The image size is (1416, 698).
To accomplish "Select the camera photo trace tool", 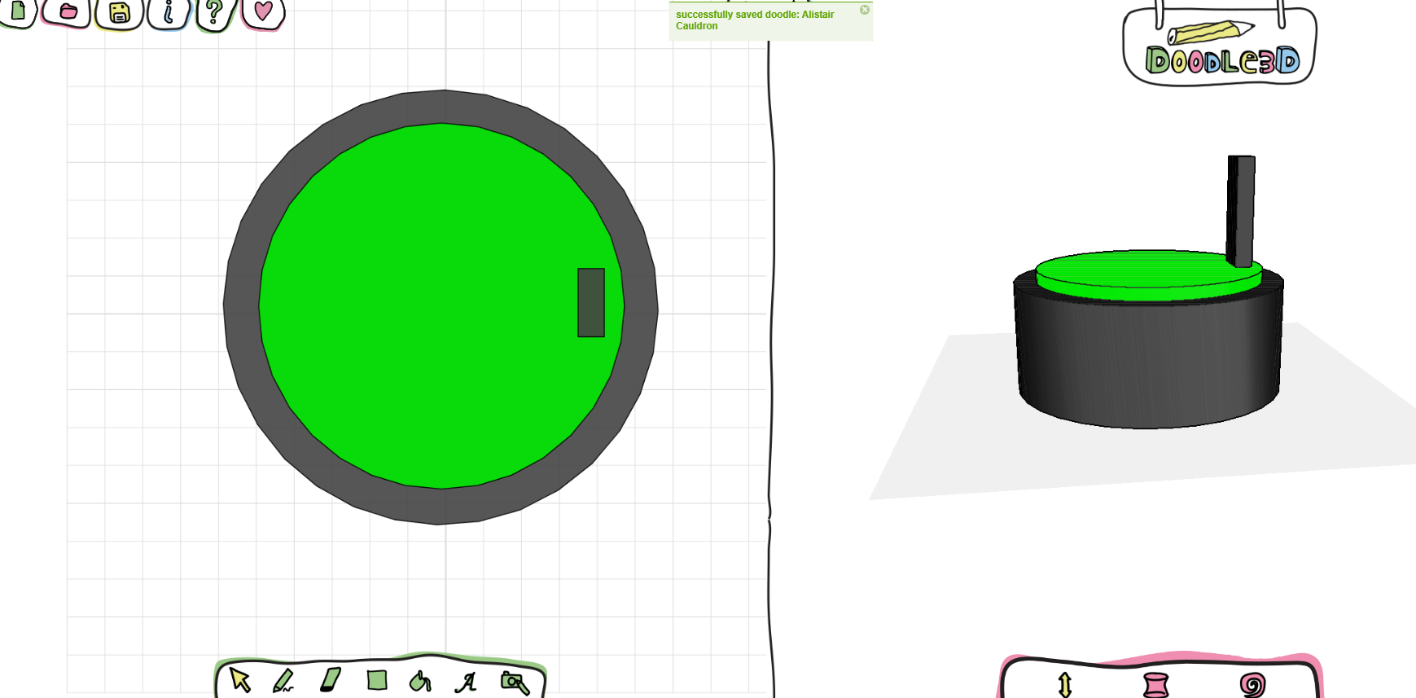I will pyautogui.click(x=515, y=683).
